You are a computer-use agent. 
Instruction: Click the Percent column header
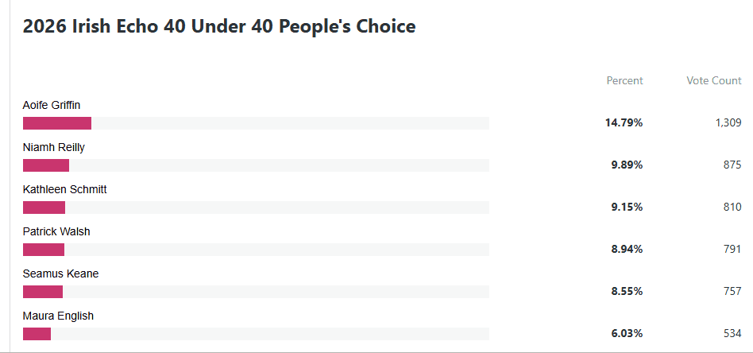624,80
